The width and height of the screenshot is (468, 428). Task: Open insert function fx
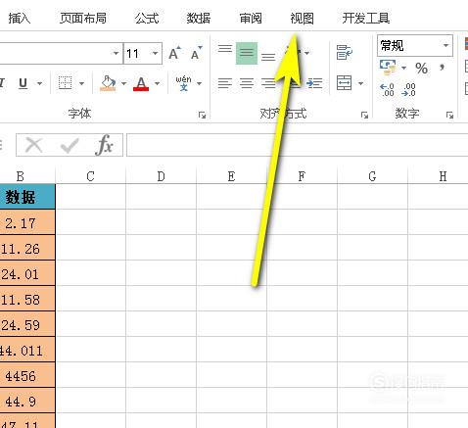point(105,145)
